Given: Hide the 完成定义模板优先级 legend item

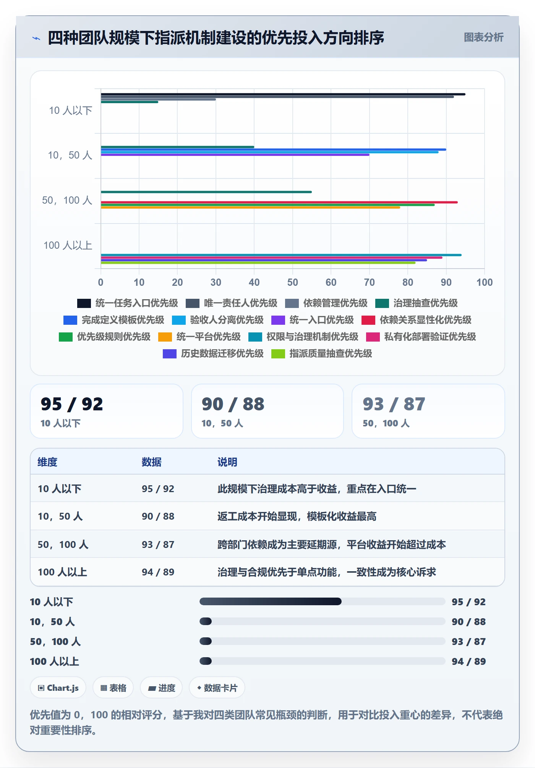Looking at the screenshot, I should tap(114, 320).
